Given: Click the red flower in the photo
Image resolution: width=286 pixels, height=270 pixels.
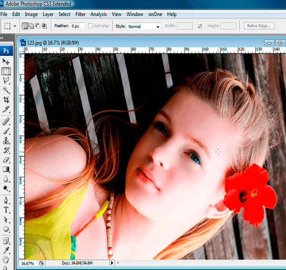Looking at the screenshot, I should coord(250,194).
